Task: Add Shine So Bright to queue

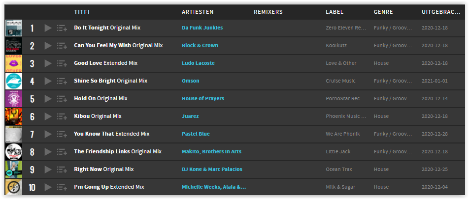Action: (62, 81)
